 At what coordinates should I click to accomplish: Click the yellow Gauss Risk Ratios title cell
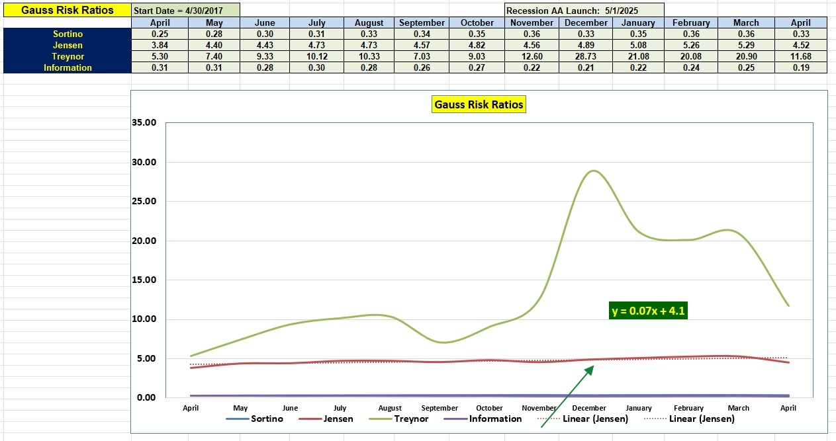pyautogui.click(x=66, y=10)
